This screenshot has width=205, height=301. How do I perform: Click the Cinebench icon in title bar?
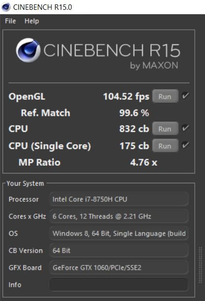click(x=6, y=7)
